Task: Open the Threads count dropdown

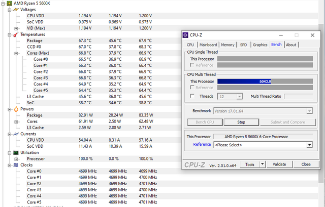Action: (x=239, y=97)
